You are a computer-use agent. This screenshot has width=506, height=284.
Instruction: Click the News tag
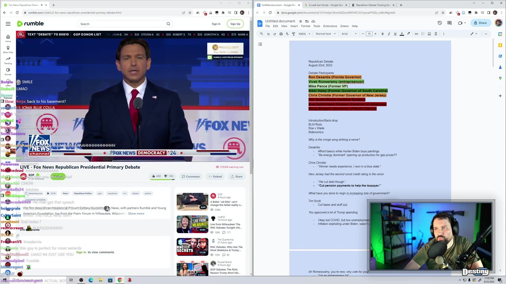click(x=65, y=193)
